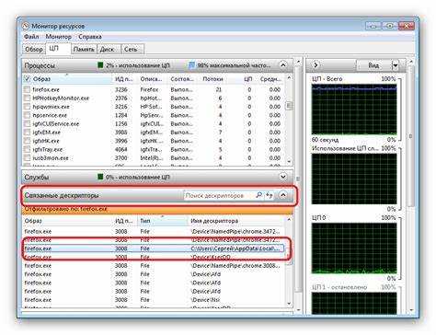Click the blue maximum frequency indicator icon
The width and height of the screenshot is (436, 335).
point(191,65)
